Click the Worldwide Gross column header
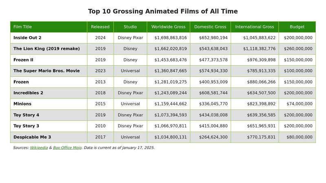This screenshot has width=326, height=183. click(168, 27)
